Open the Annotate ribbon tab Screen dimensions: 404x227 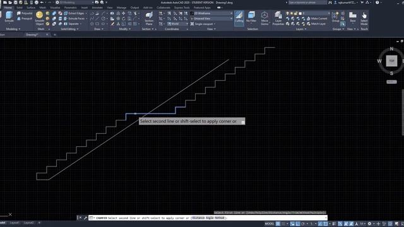(97, 8)
